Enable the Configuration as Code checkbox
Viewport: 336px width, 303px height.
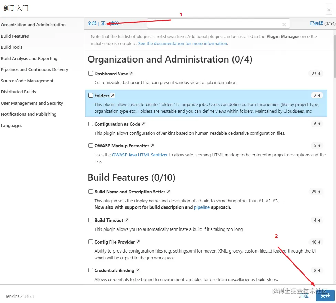(91, 124)
